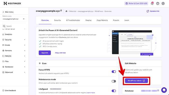
Task: Click gift icon in Refer & Earn
Action: 127,3
